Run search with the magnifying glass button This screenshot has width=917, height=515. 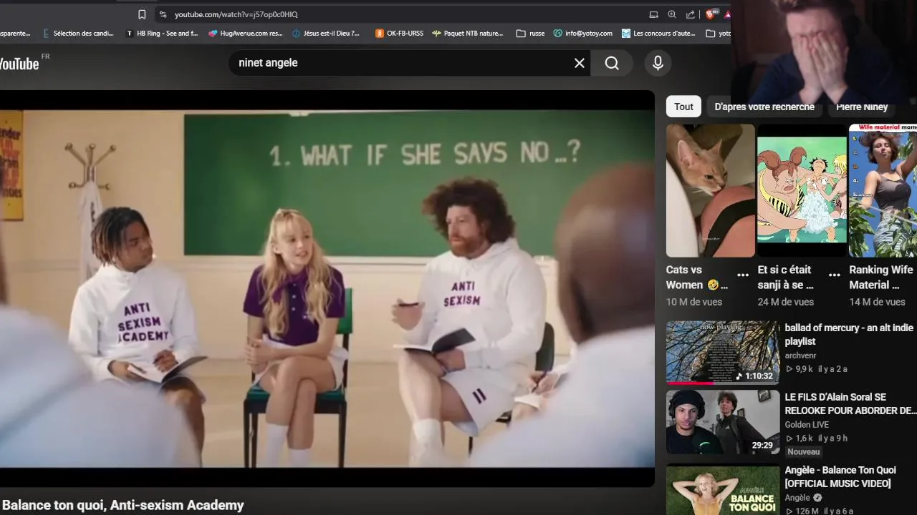(x=612, y=63)
